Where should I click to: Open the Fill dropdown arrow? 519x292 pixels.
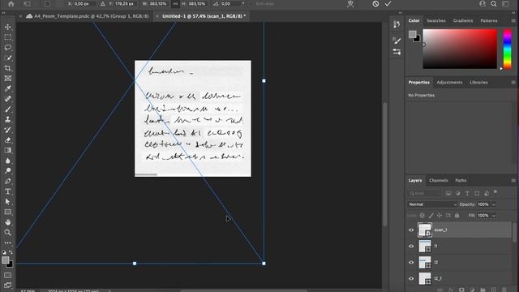[x=494, y=216]
